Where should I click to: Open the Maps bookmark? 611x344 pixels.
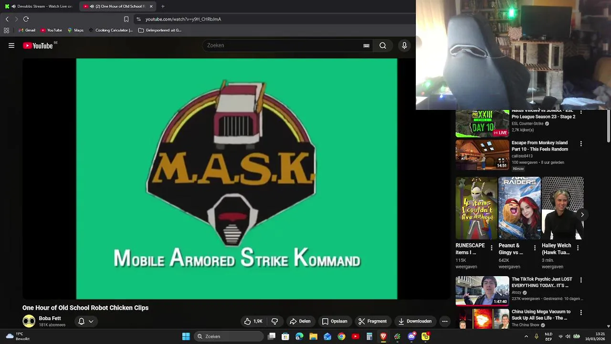(x=75, y=30)
